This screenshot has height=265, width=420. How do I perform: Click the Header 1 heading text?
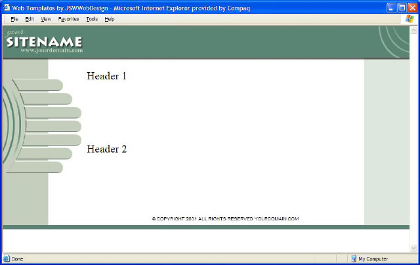106,76
